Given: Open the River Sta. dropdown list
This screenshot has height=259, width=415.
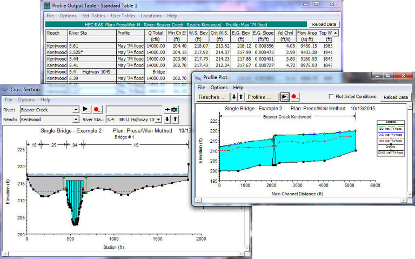Looking at the screenshot, I should point(158,119).
